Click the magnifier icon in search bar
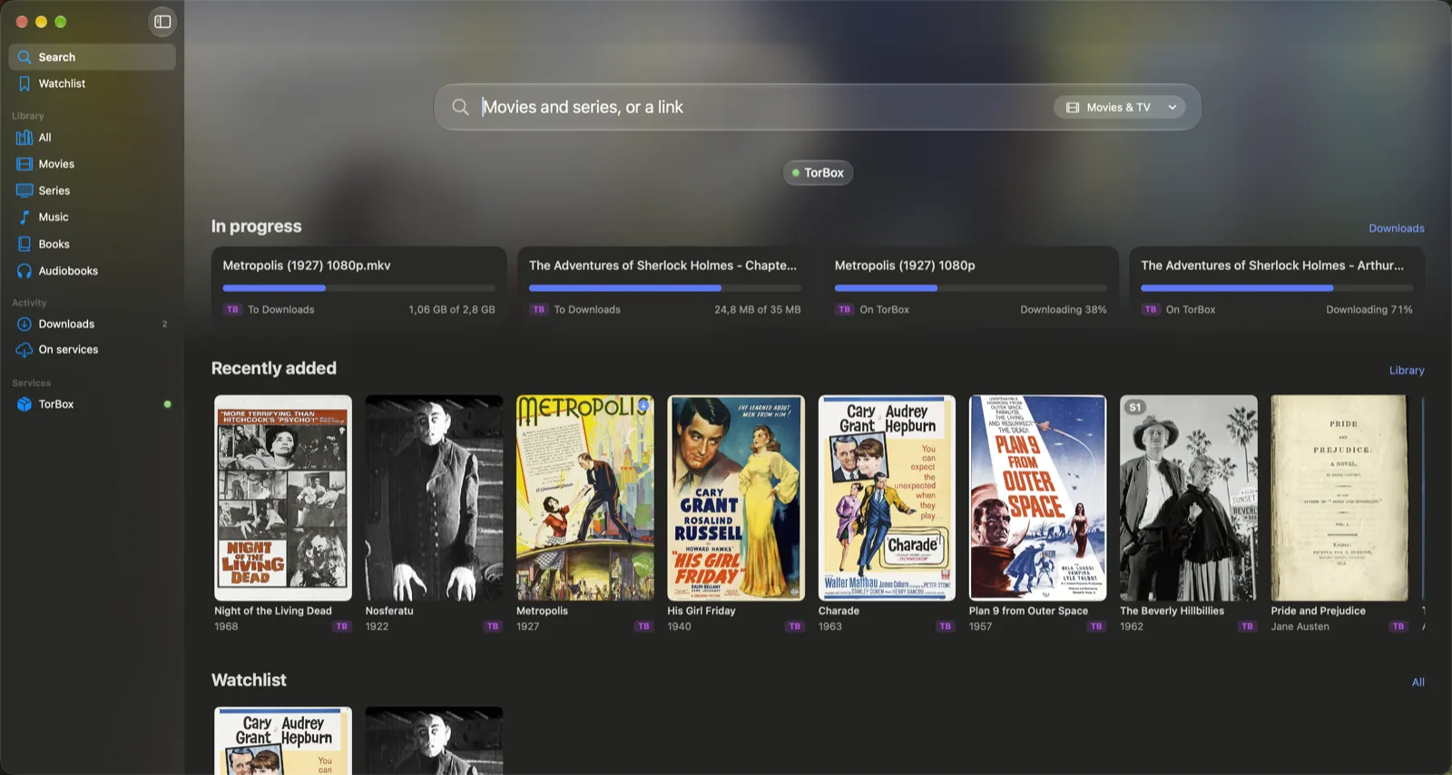1452x775 pixels. 461,107
